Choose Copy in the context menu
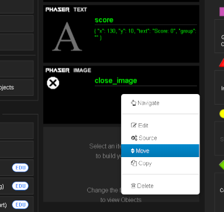This screenshot has height=212, width=224. tap(160, 164)
